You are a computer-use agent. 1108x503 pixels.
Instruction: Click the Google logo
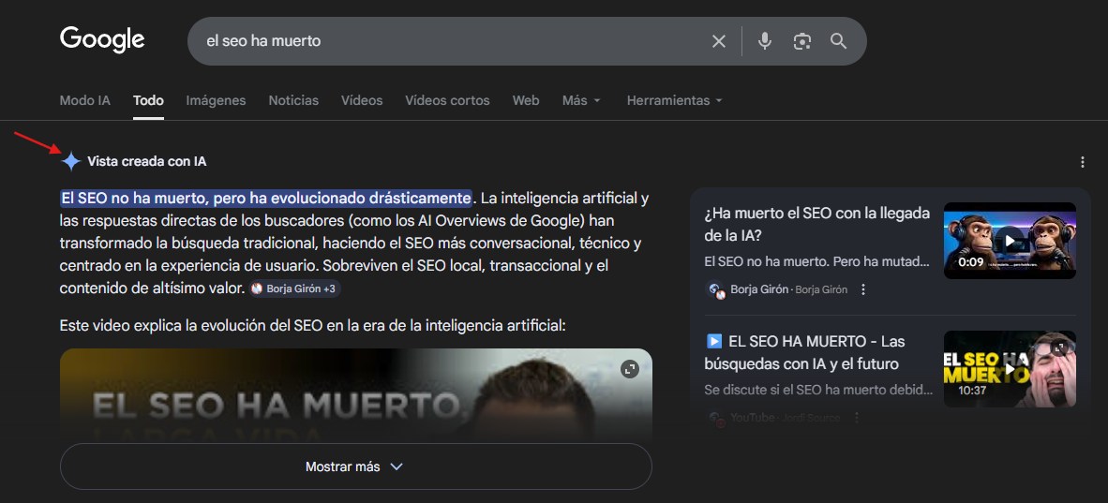[x=102, y=39]
